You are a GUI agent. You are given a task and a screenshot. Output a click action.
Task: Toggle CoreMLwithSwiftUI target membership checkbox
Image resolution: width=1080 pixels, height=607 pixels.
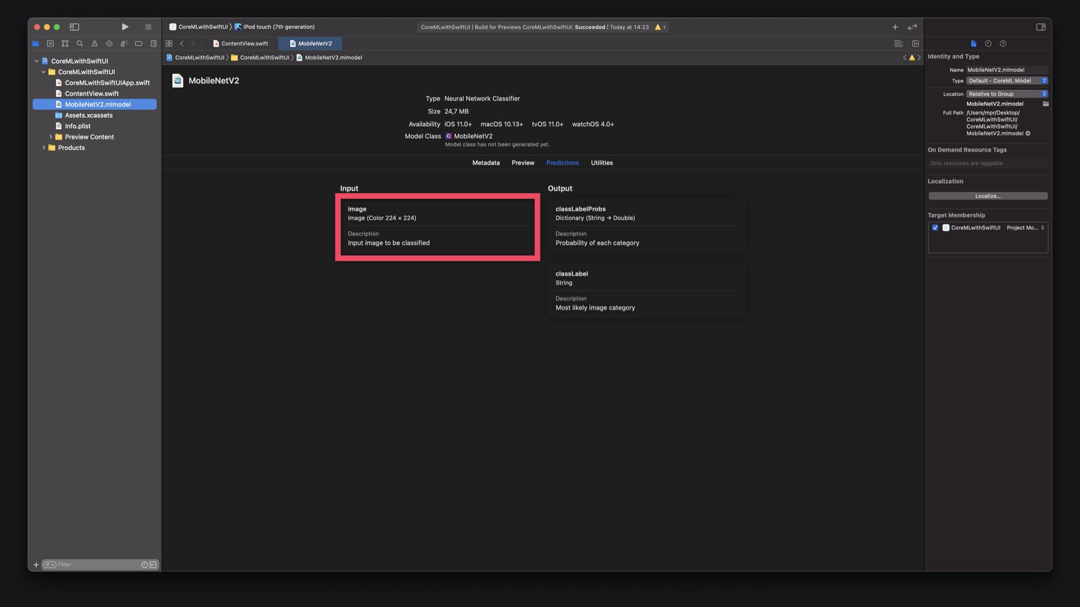point(935,228)
